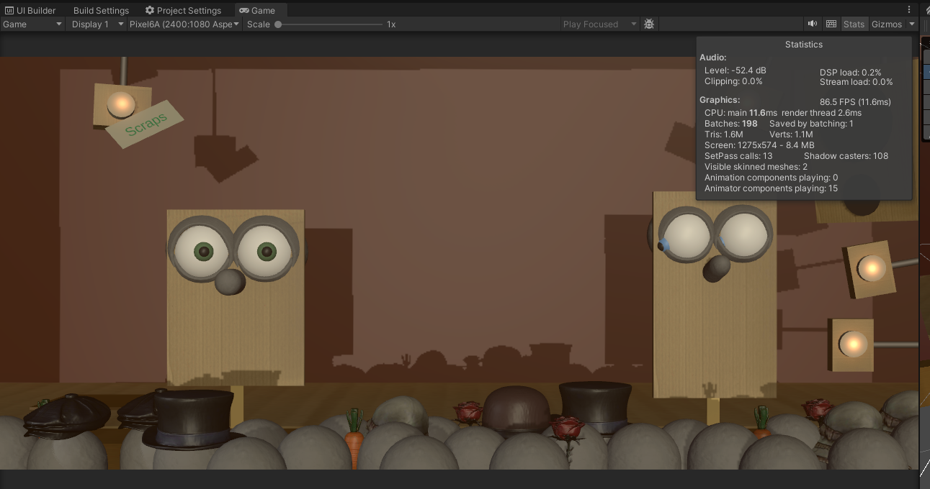
Task: Open the Play Focused dropdown
Action: point(600,24)
